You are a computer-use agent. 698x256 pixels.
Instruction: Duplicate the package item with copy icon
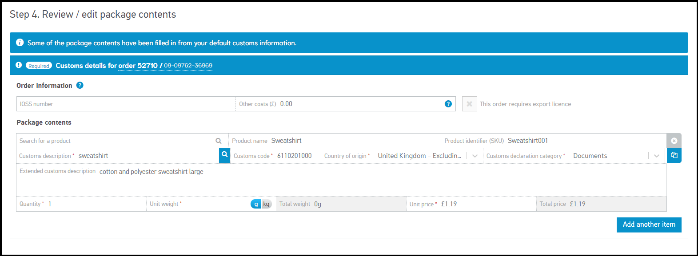pos(674,155)
